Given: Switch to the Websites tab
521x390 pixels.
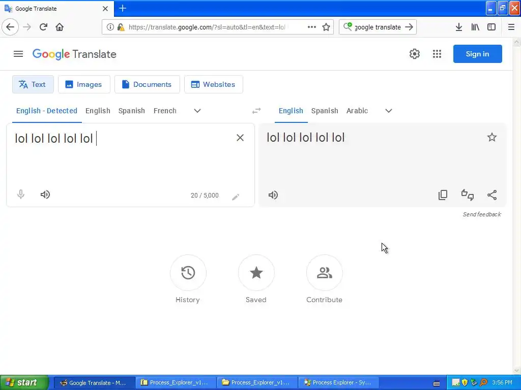Looking at the screenshot, I should (214, 84).
